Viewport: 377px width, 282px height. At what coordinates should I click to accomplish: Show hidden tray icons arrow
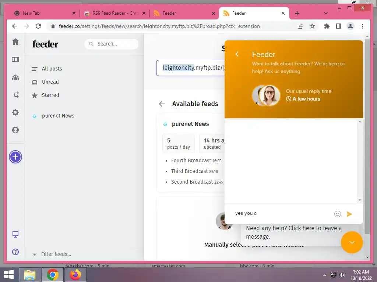tap(324, 275)
